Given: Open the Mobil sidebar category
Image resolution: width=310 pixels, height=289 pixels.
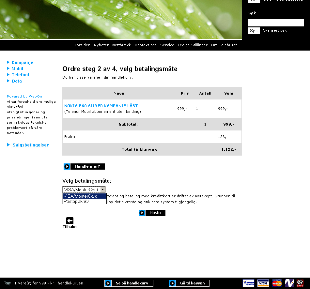Looking at the screenshot, I should coord(17,68).
